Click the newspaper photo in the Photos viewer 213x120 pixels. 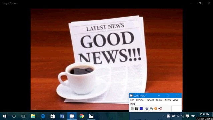[107, 59]
